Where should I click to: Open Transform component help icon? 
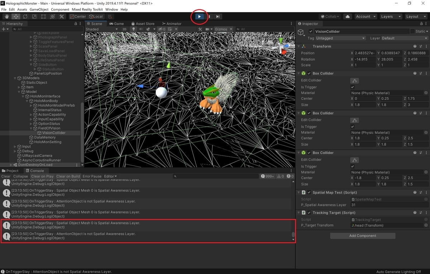coord(415,47)
